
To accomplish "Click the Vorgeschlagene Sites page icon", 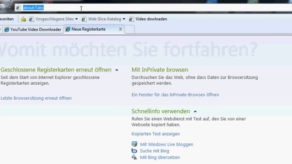I will (x=31, y=19).
